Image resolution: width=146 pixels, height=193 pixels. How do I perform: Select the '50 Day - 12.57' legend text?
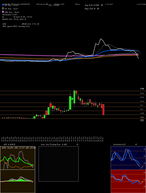coord(11,8)
